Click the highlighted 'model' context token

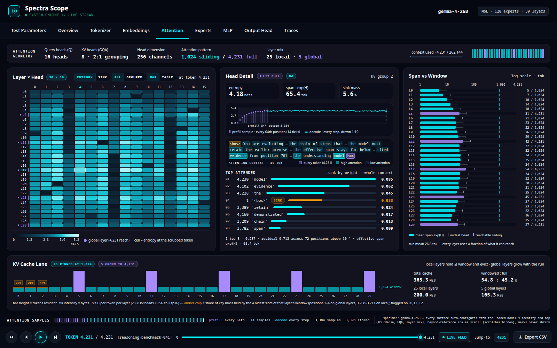(339, 156)
